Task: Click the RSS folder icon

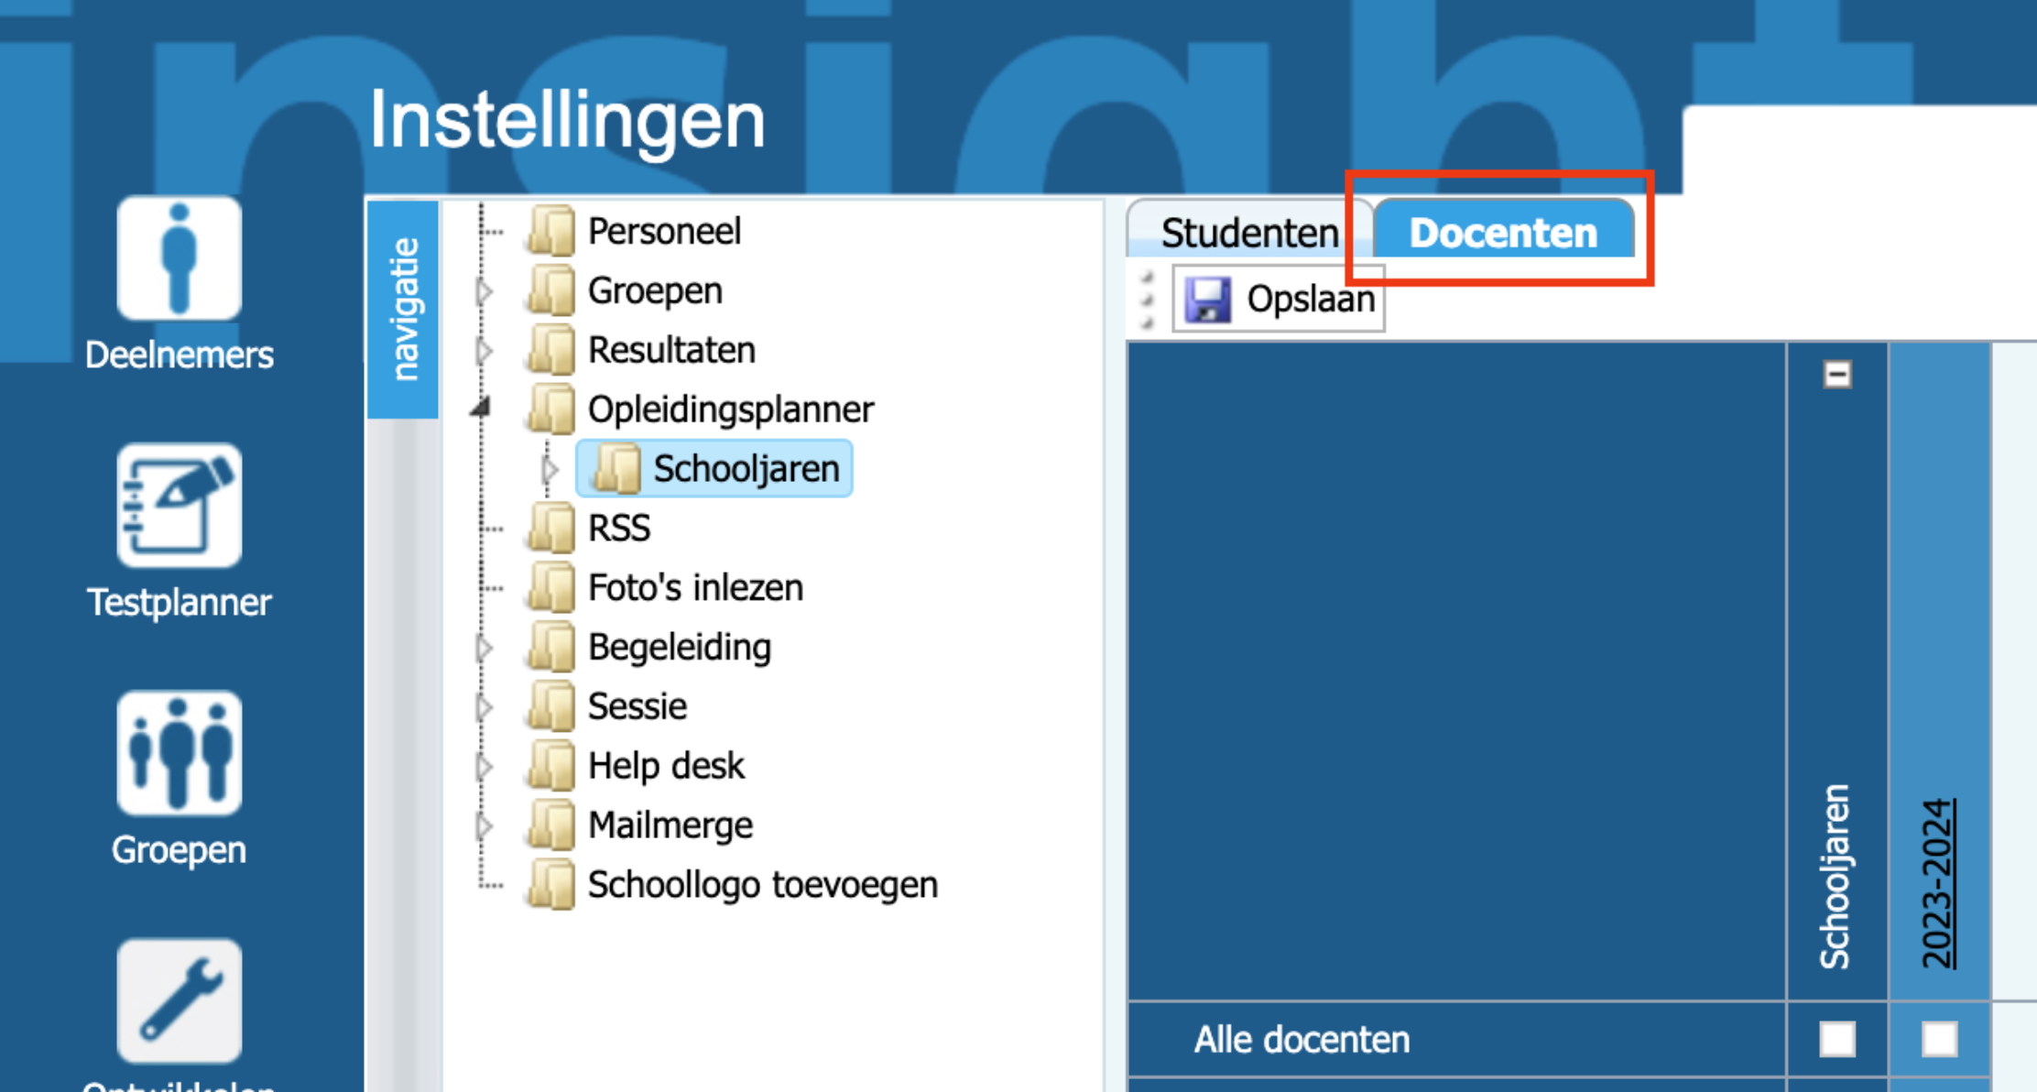Action: click(552, 528)
